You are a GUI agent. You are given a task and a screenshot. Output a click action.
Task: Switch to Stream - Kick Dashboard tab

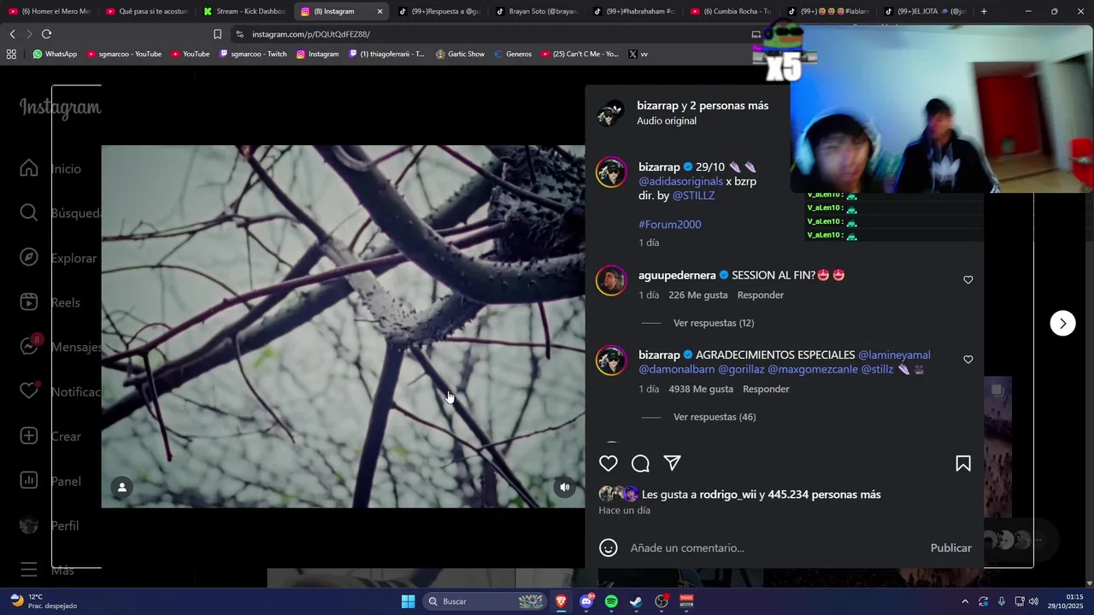(x=243, y=11)
